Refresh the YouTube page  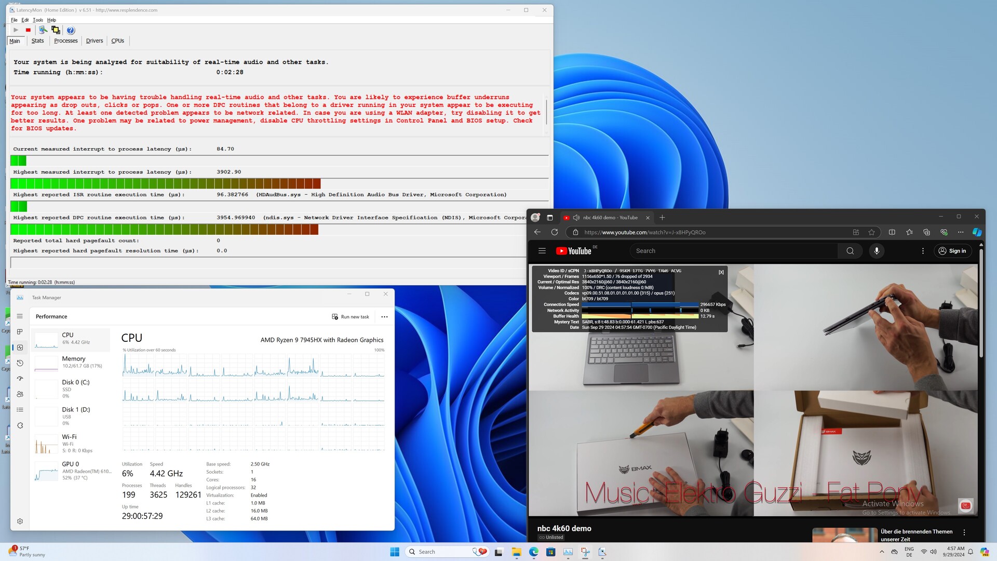coord(555,232)
